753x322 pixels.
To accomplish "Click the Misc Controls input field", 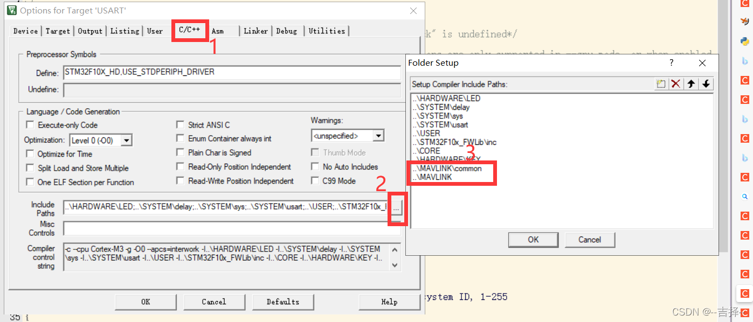I will pyautogui.click(x=232, y=228).
